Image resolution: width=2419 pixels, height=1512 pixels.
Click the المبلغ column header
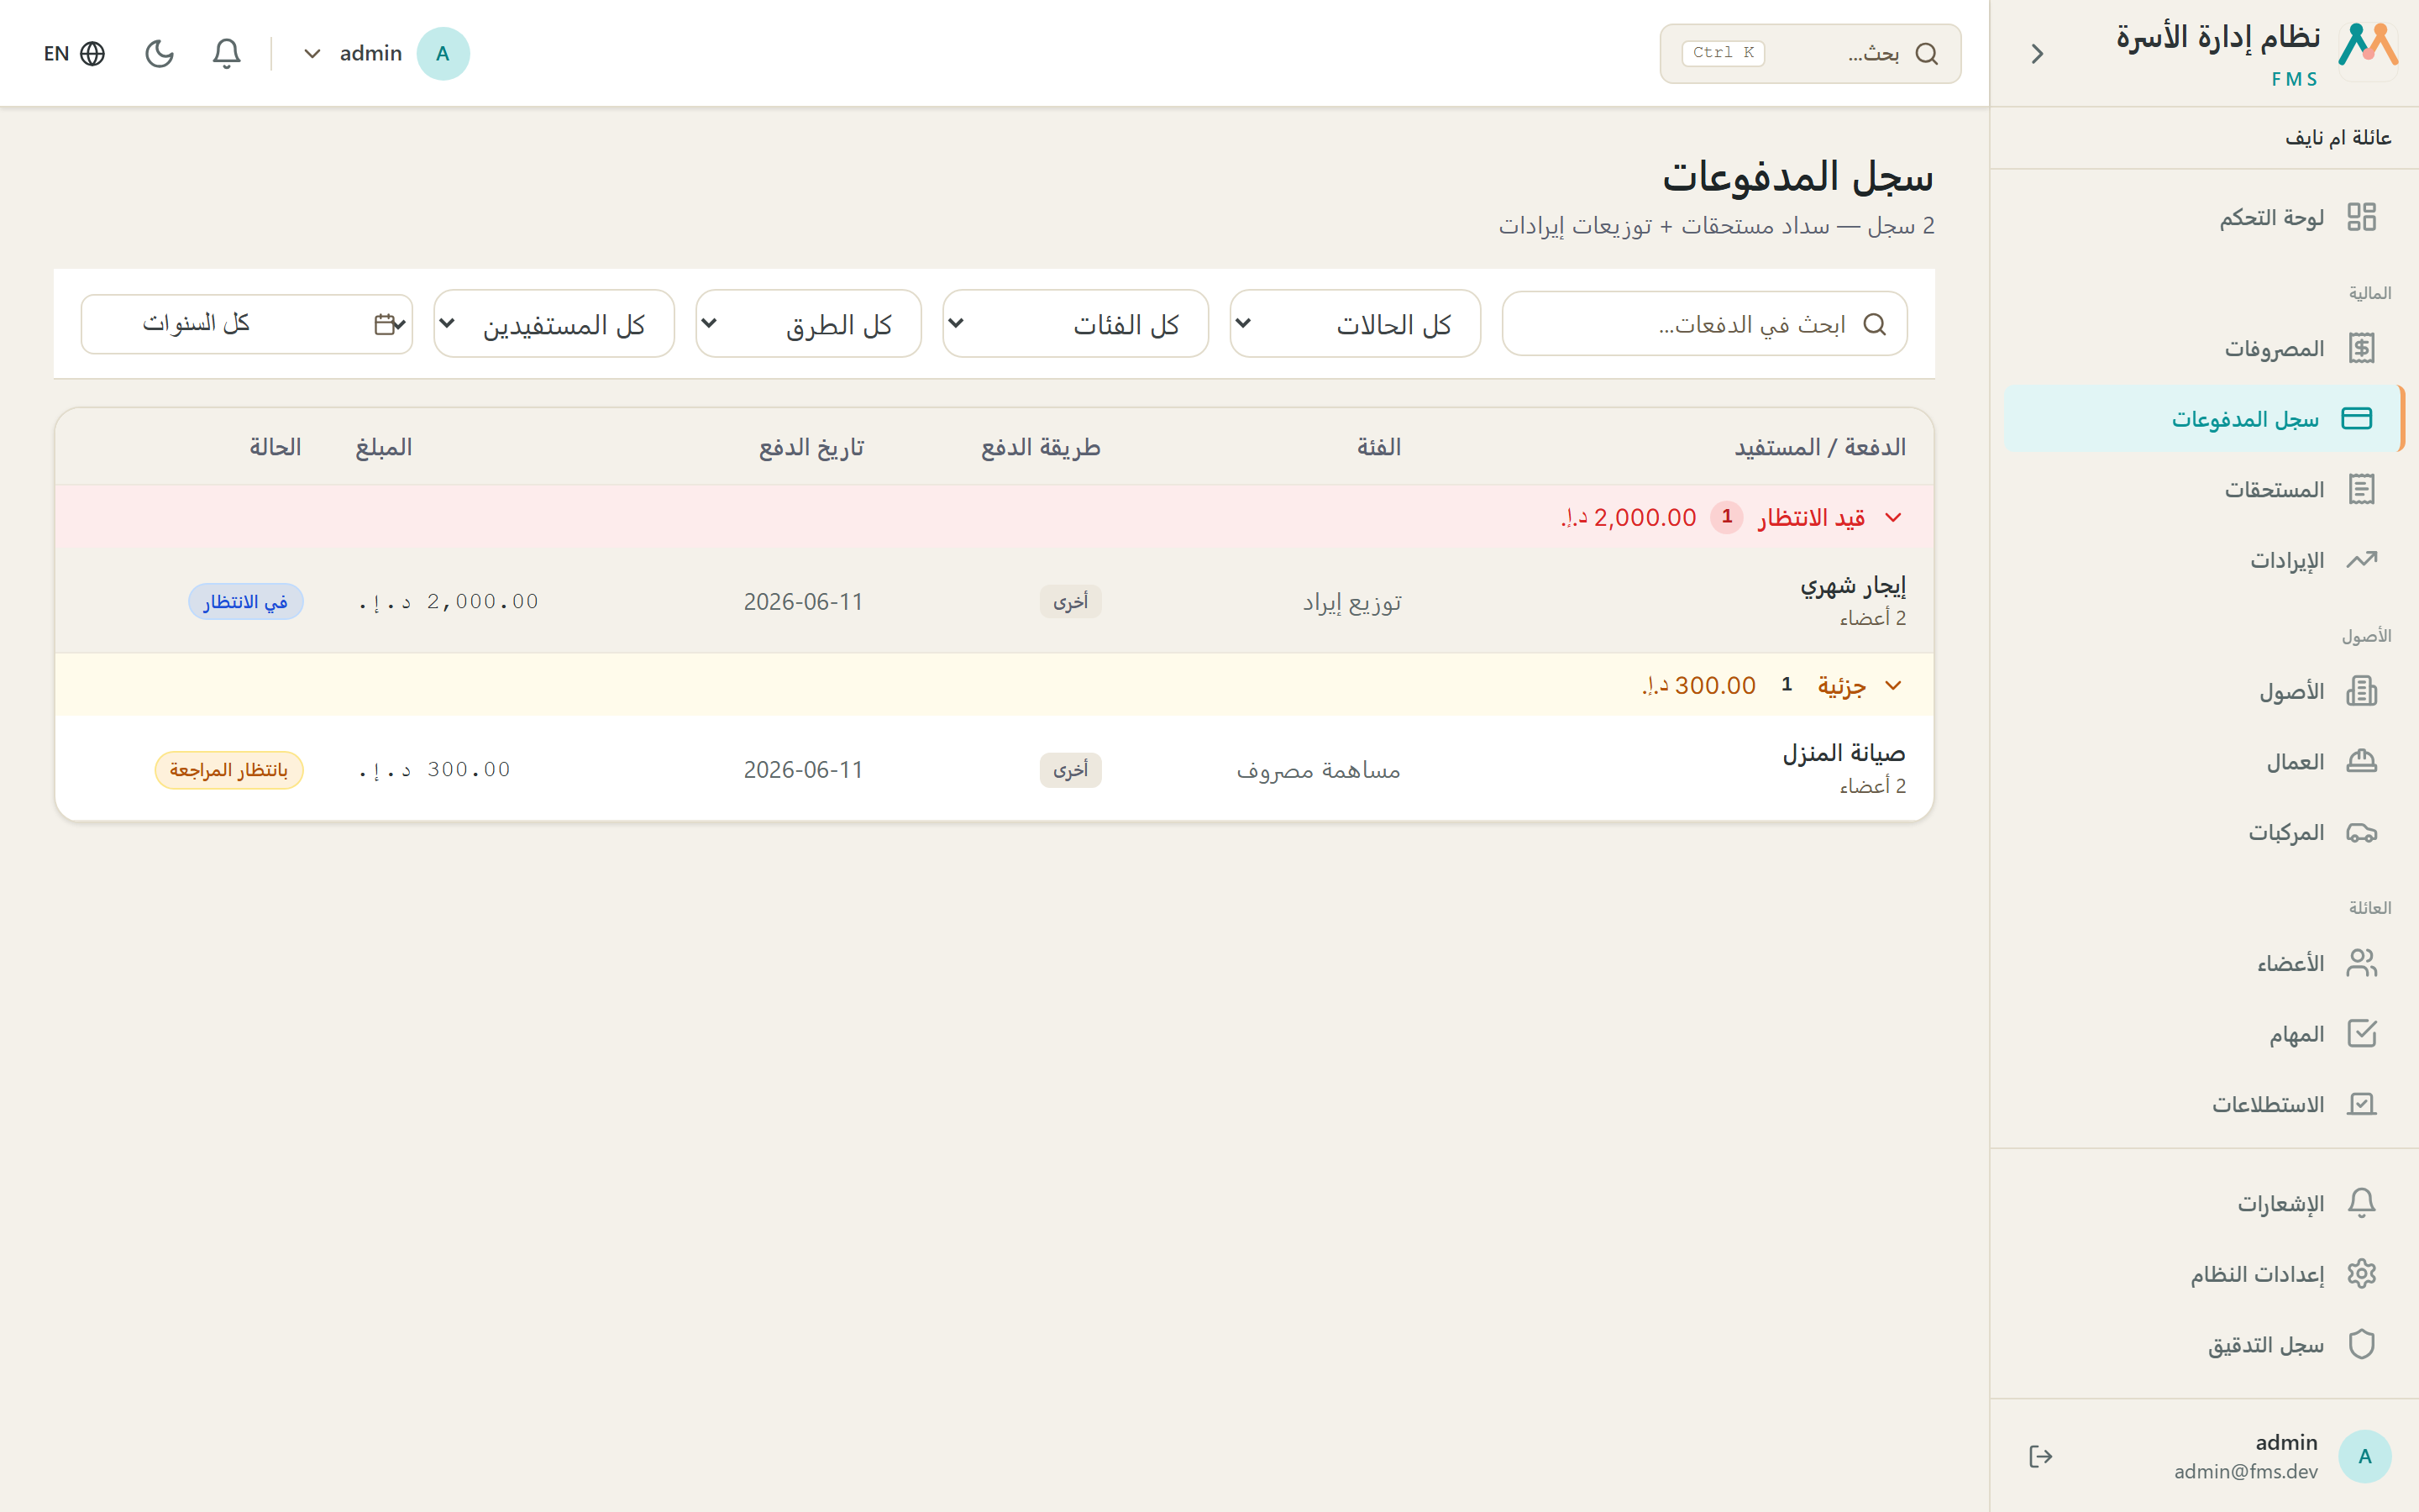coord(384,447)
